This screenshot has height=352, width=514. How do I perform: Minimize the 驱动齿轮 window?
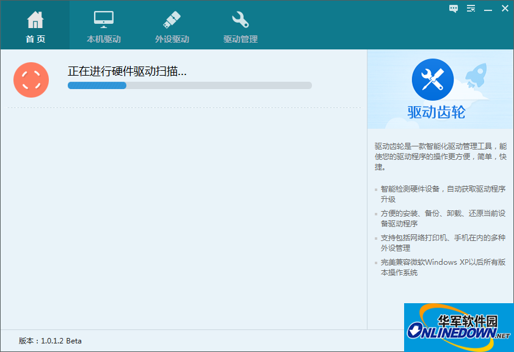click(488, 10)
